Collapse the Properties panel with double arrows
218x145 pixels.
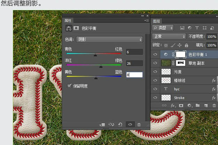142,16
